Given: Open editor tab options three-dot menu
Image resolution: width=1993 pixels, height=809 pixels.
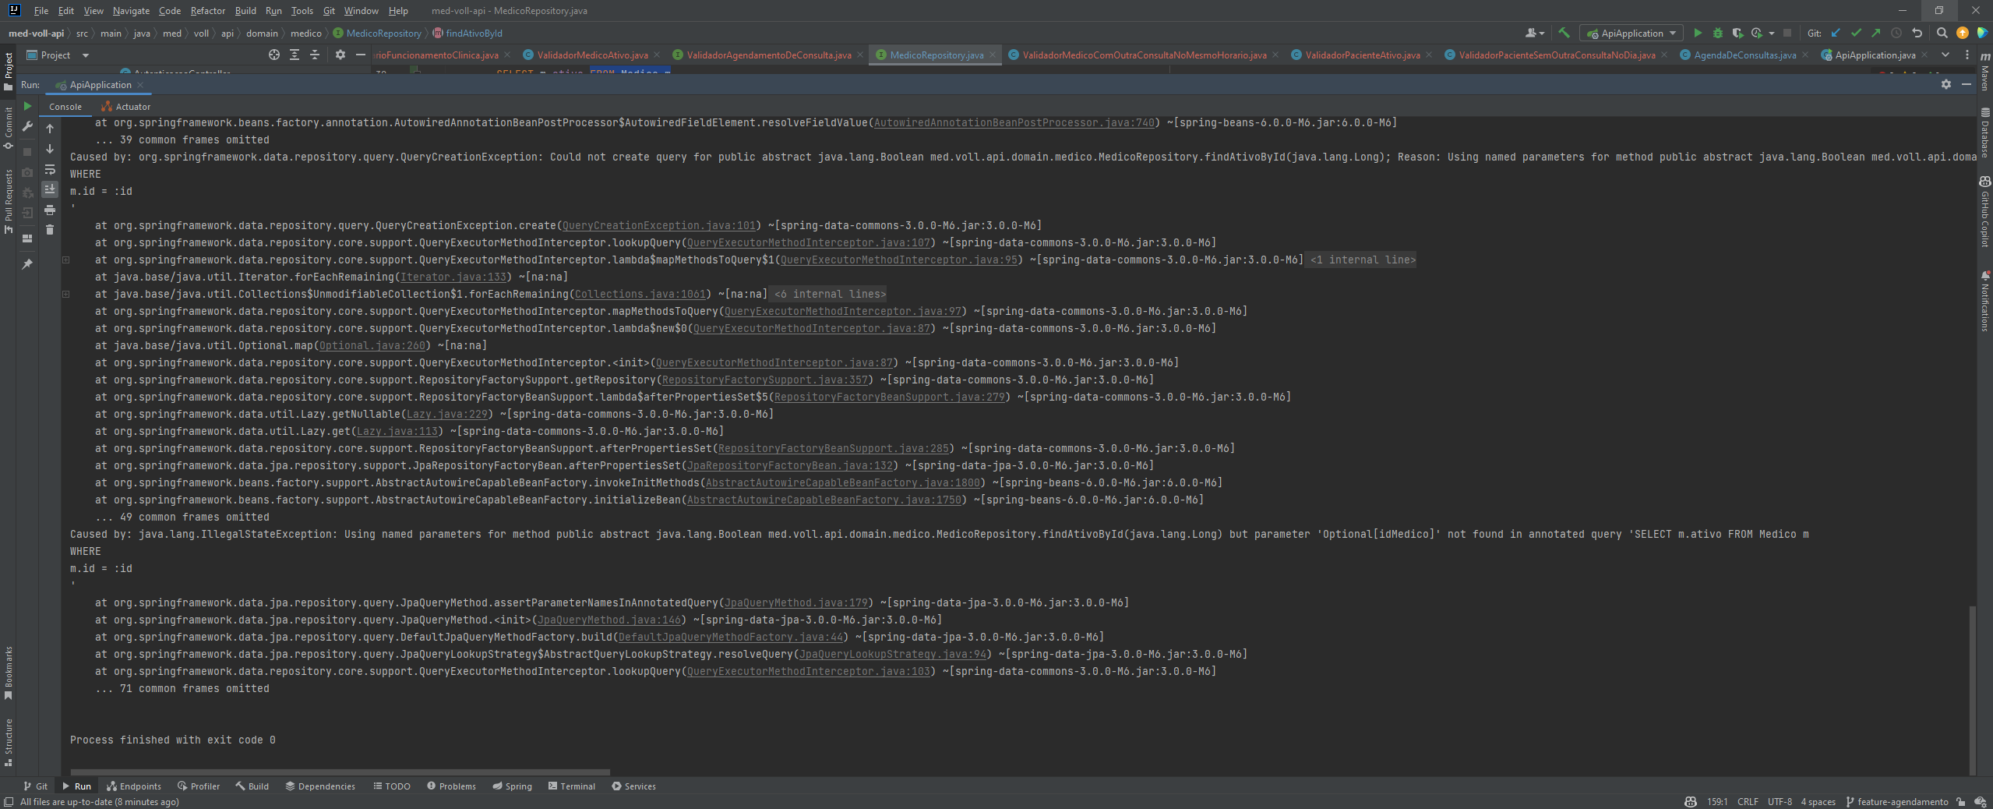Looking at the screenshot, I should (x=1967, y=55).
